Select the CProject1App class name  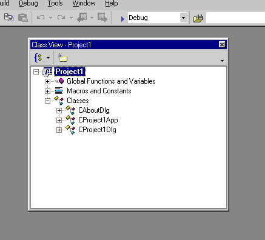pyautogui.click(x=98, y=120)
